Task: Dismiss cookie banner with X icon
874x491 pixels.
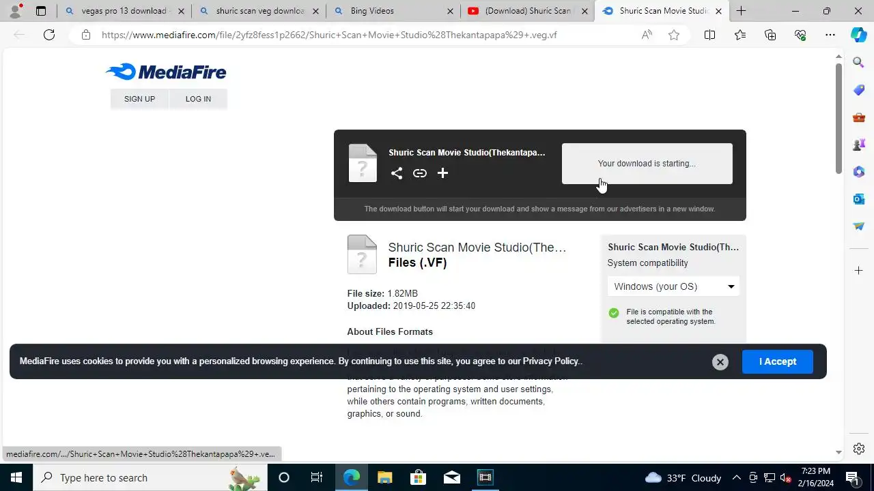Action: click(720, 362)
